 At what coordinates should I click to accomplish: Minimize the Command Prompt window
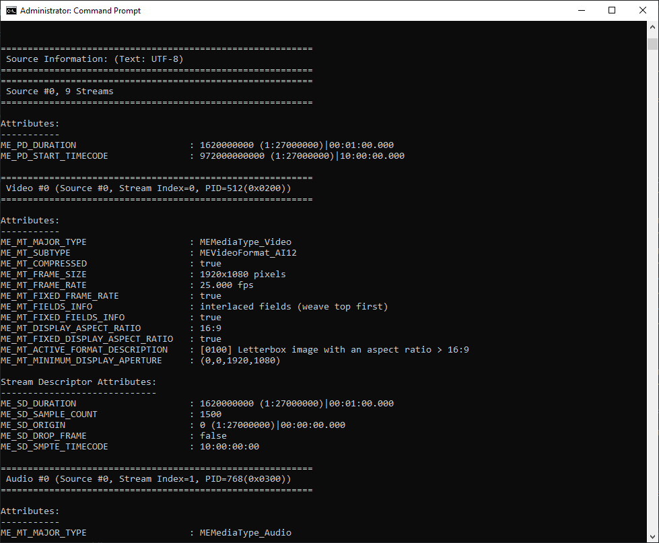click(x=582, y=11)
